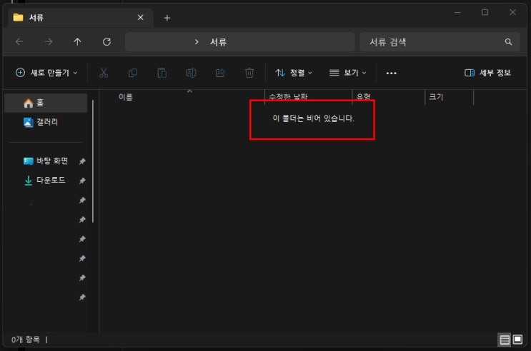Sort by the 크기 column header
This screenshot has width=531, height=351.
pyautogui.click(x=436, y=98)
